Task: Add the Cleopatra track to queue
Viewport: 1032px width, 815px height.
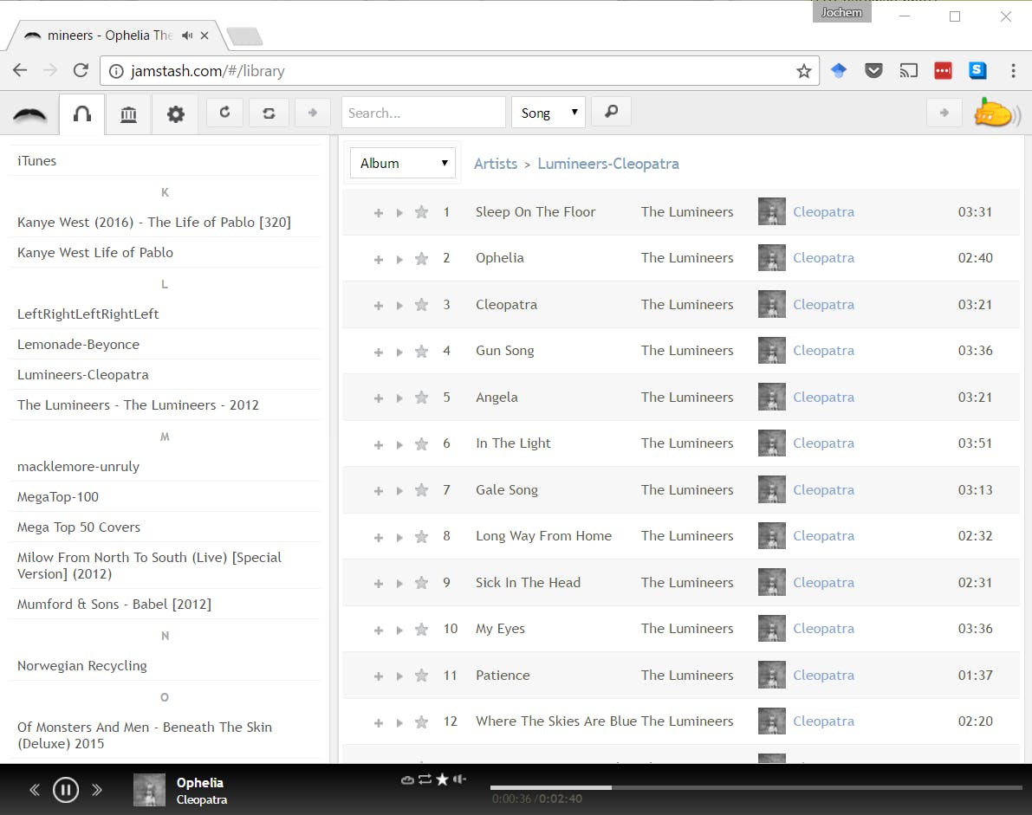Action: point(379,305)
